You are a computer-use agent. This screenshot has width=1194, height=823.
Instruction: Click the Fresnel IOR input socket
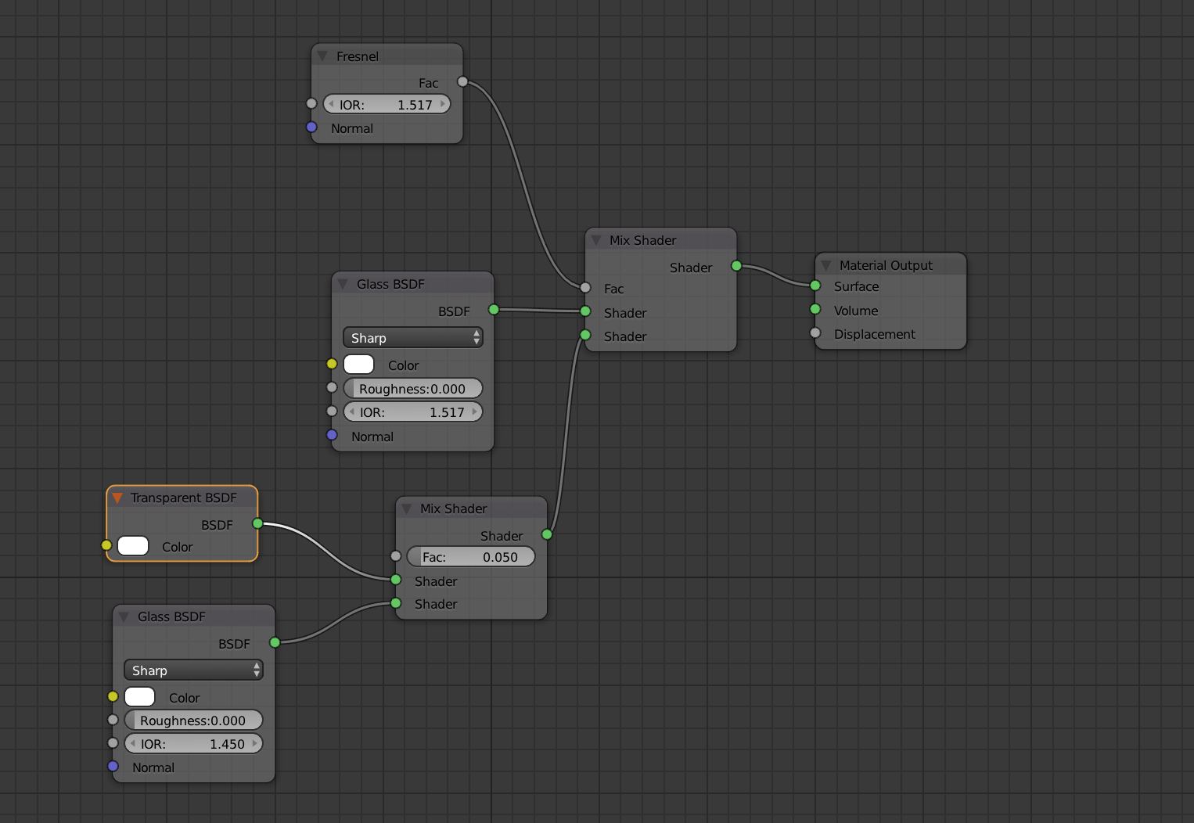point(311,103)
